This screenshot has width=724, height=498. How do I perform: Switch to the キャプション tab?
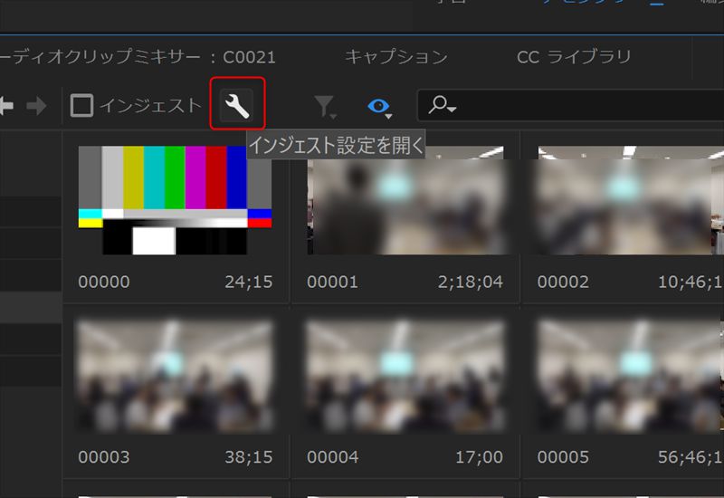395,57
